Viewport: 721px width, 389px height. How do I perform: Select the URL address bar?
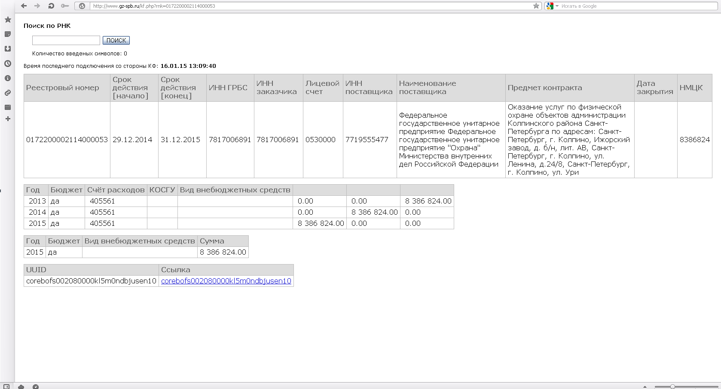309,6
